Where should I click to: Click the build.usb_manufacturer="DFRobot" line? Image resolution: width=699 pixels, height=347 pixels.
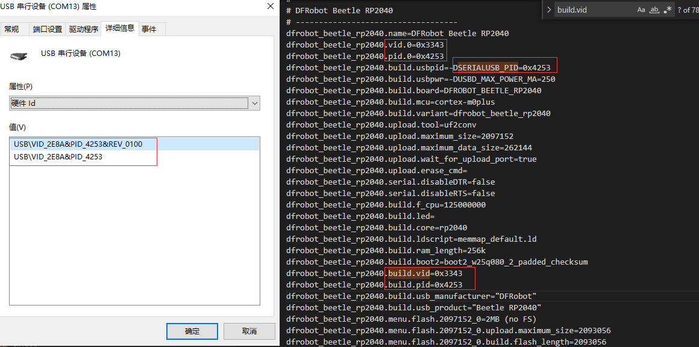pyautogui.click(x=411, y=296)
